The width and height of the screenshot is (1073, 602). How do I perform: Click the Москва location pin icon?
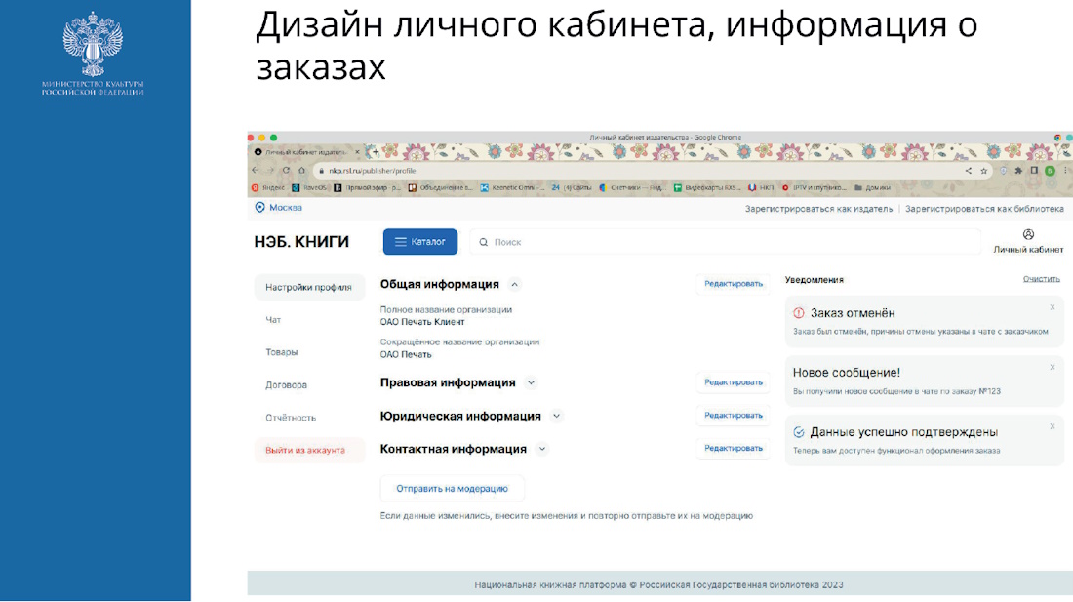click(259, 207)
